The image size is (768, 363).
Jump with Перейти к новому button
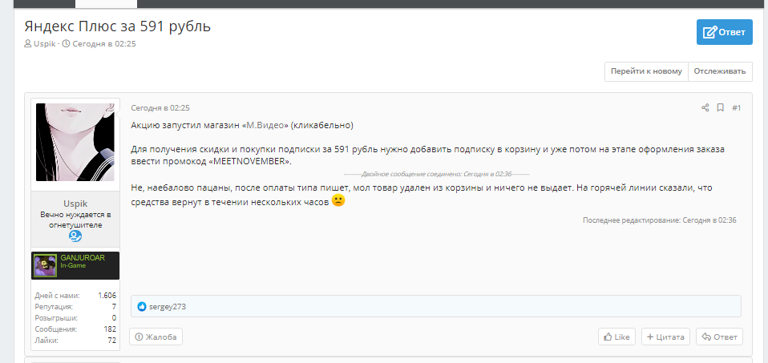pos(646,71)
